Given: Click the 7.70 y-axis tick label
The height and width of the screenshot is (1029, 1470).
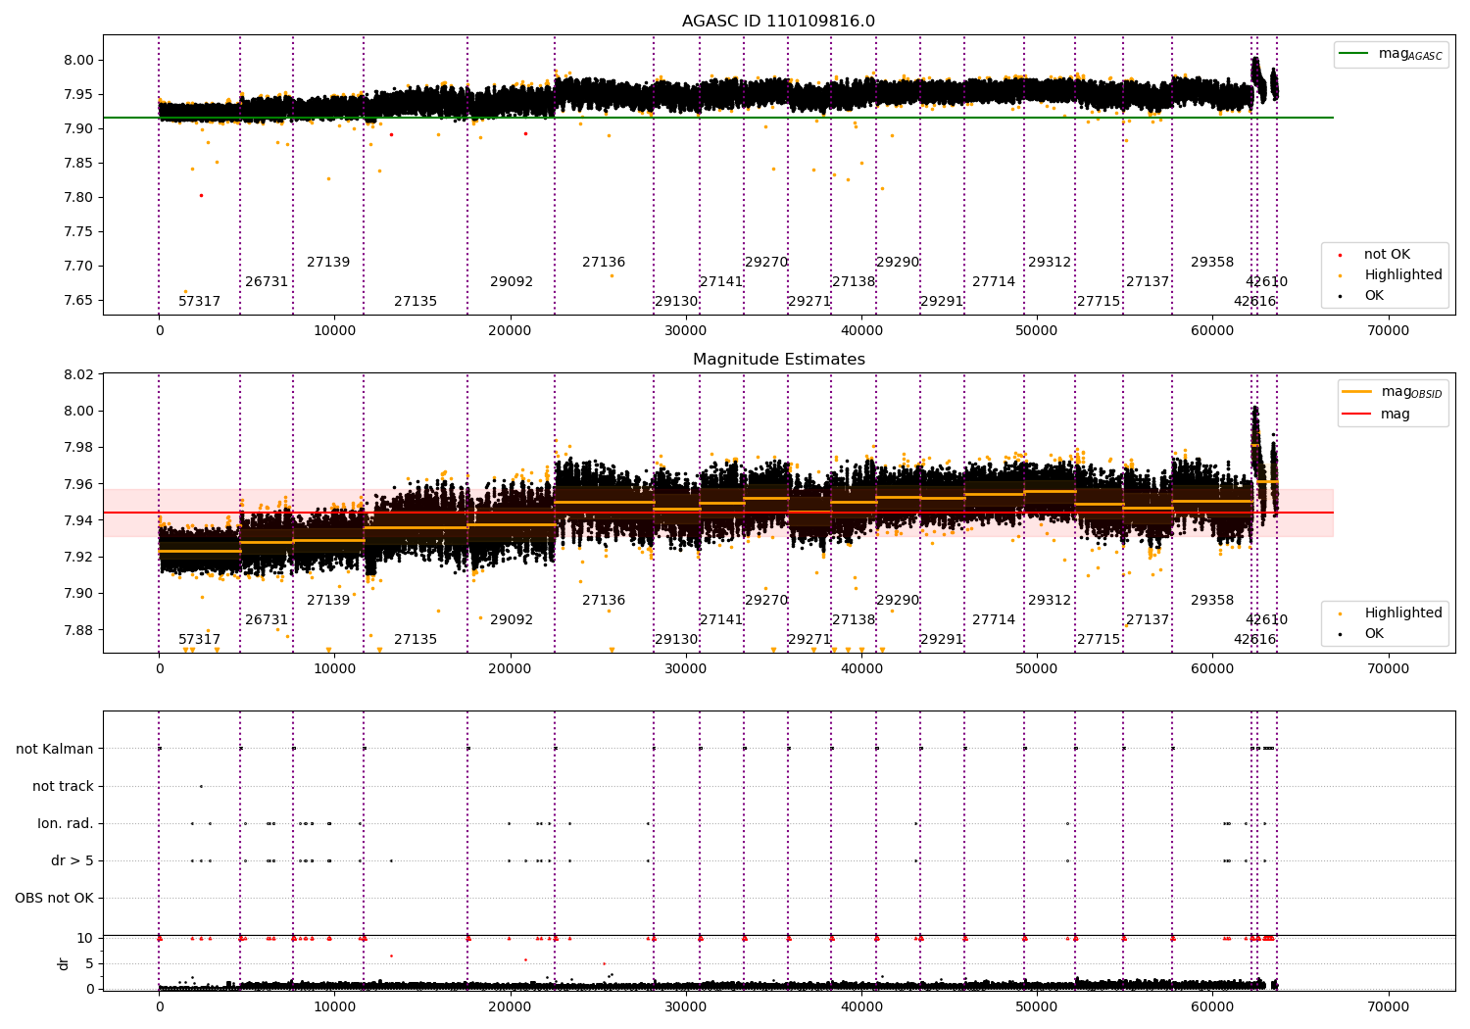Looking at the screenshot, I should coord(78,267).
